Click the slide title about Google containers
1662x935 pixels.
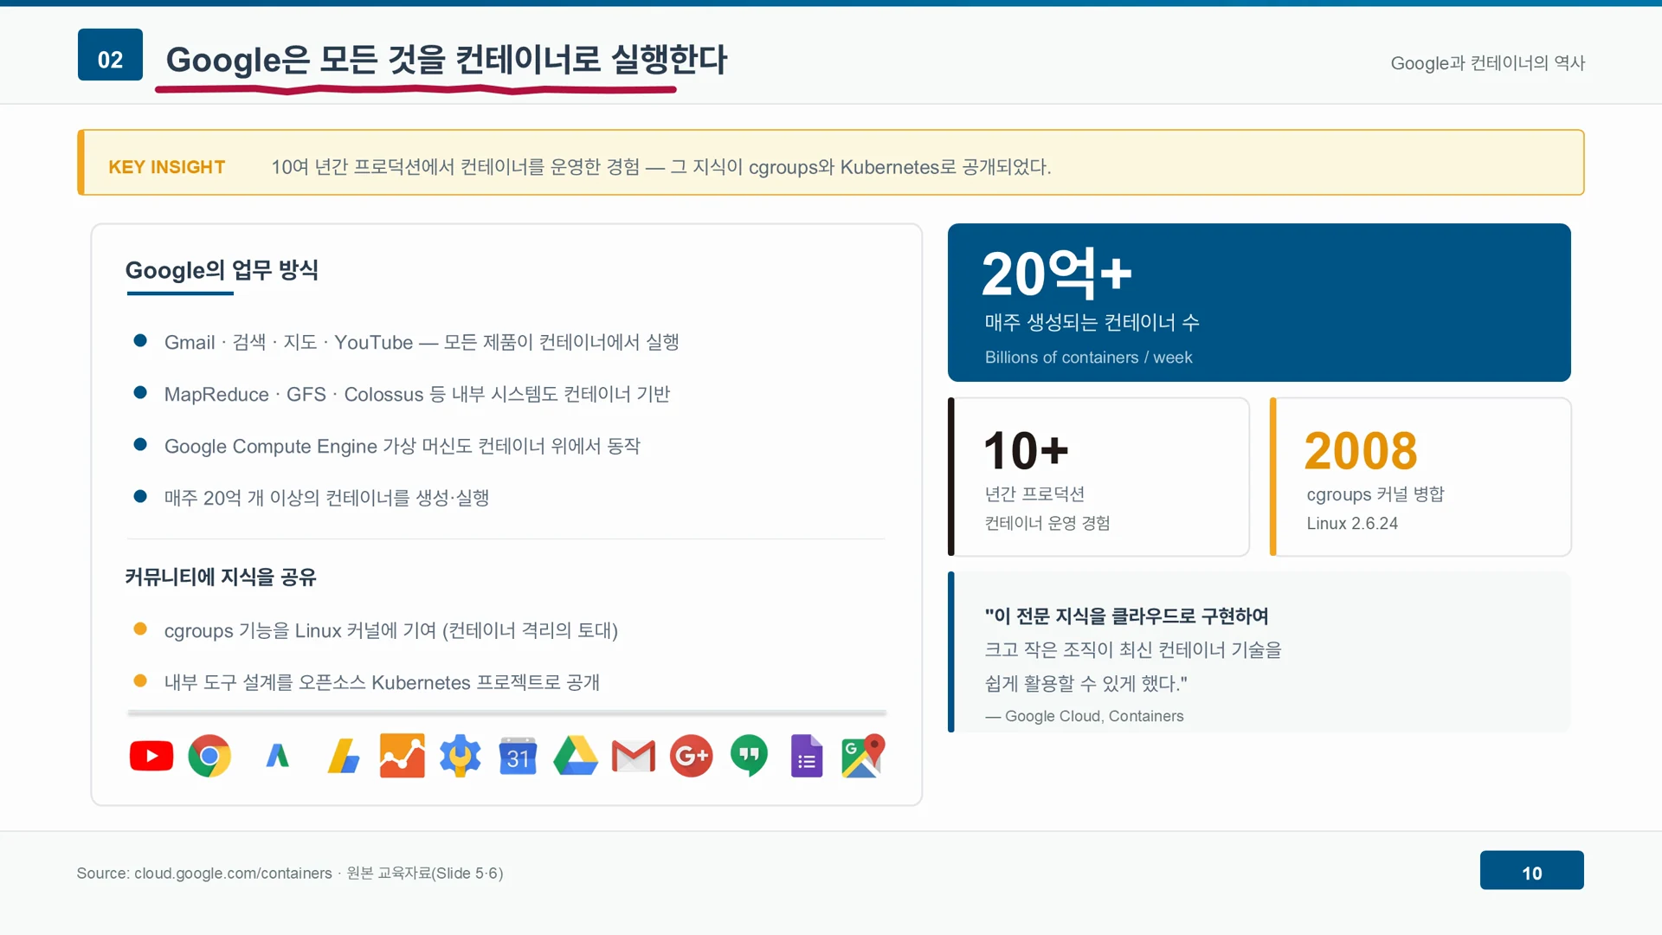pyautogui.click(x=447, y=59)
